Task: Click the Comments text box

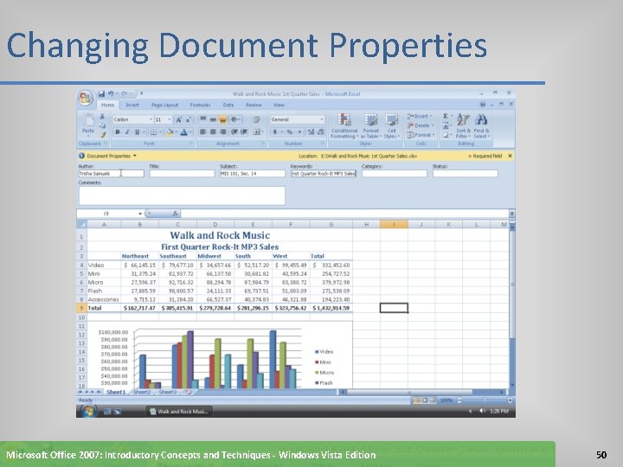Action: (x=182, y=195)
